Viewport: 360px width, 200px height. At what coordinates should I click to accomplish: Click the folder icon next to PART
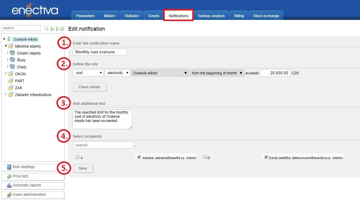[11, 81]
